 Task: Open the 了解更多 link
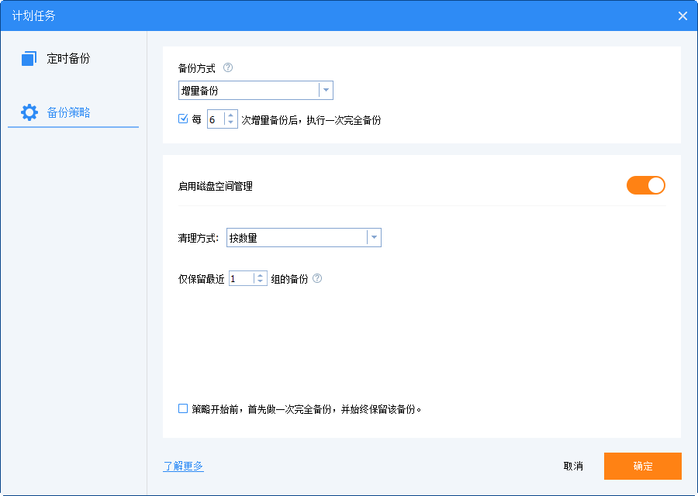(182, 466)
